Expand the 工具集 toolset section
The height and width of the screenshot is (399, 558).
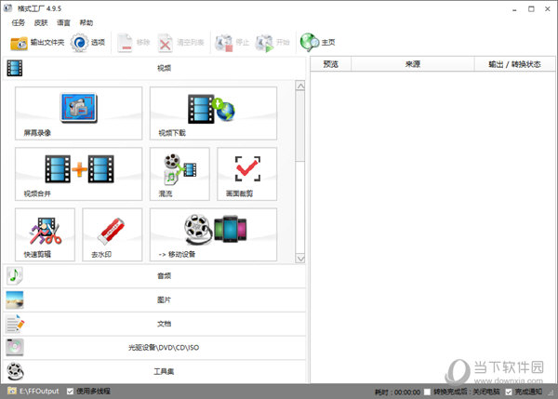click(x=154, y=371)
